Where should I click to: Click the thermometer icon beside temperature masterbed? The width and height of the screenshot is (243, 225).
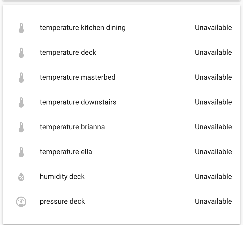pos(21,77)
